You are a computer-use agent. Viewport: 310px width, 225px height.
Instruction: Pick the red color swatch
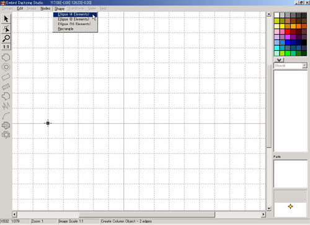tap(288, 32)
